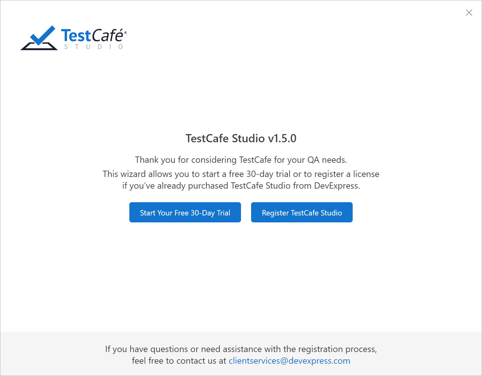Click the 'TestCafe Studio' words in the heading

click(x=225, y=138)
